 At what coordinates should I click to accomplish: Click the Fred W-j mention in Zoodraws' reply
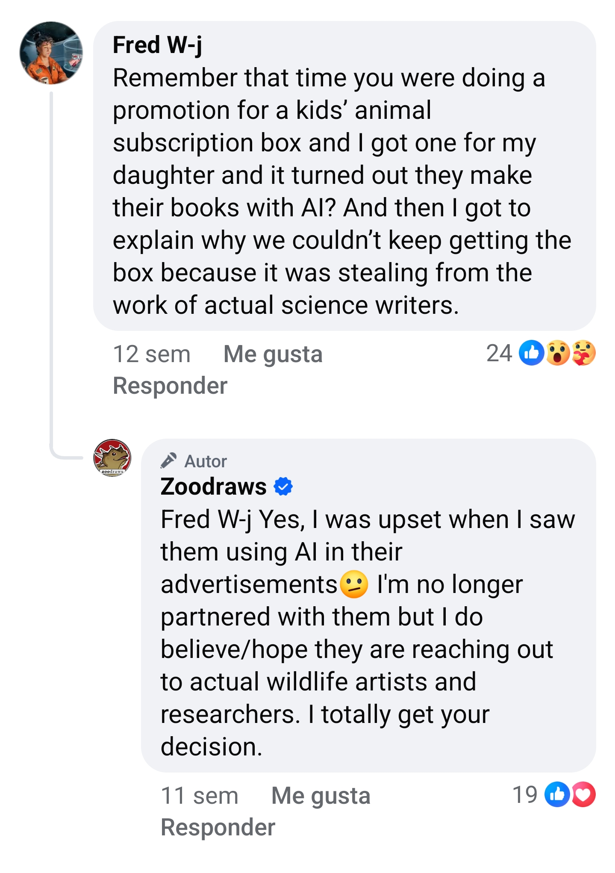[206, 519]
